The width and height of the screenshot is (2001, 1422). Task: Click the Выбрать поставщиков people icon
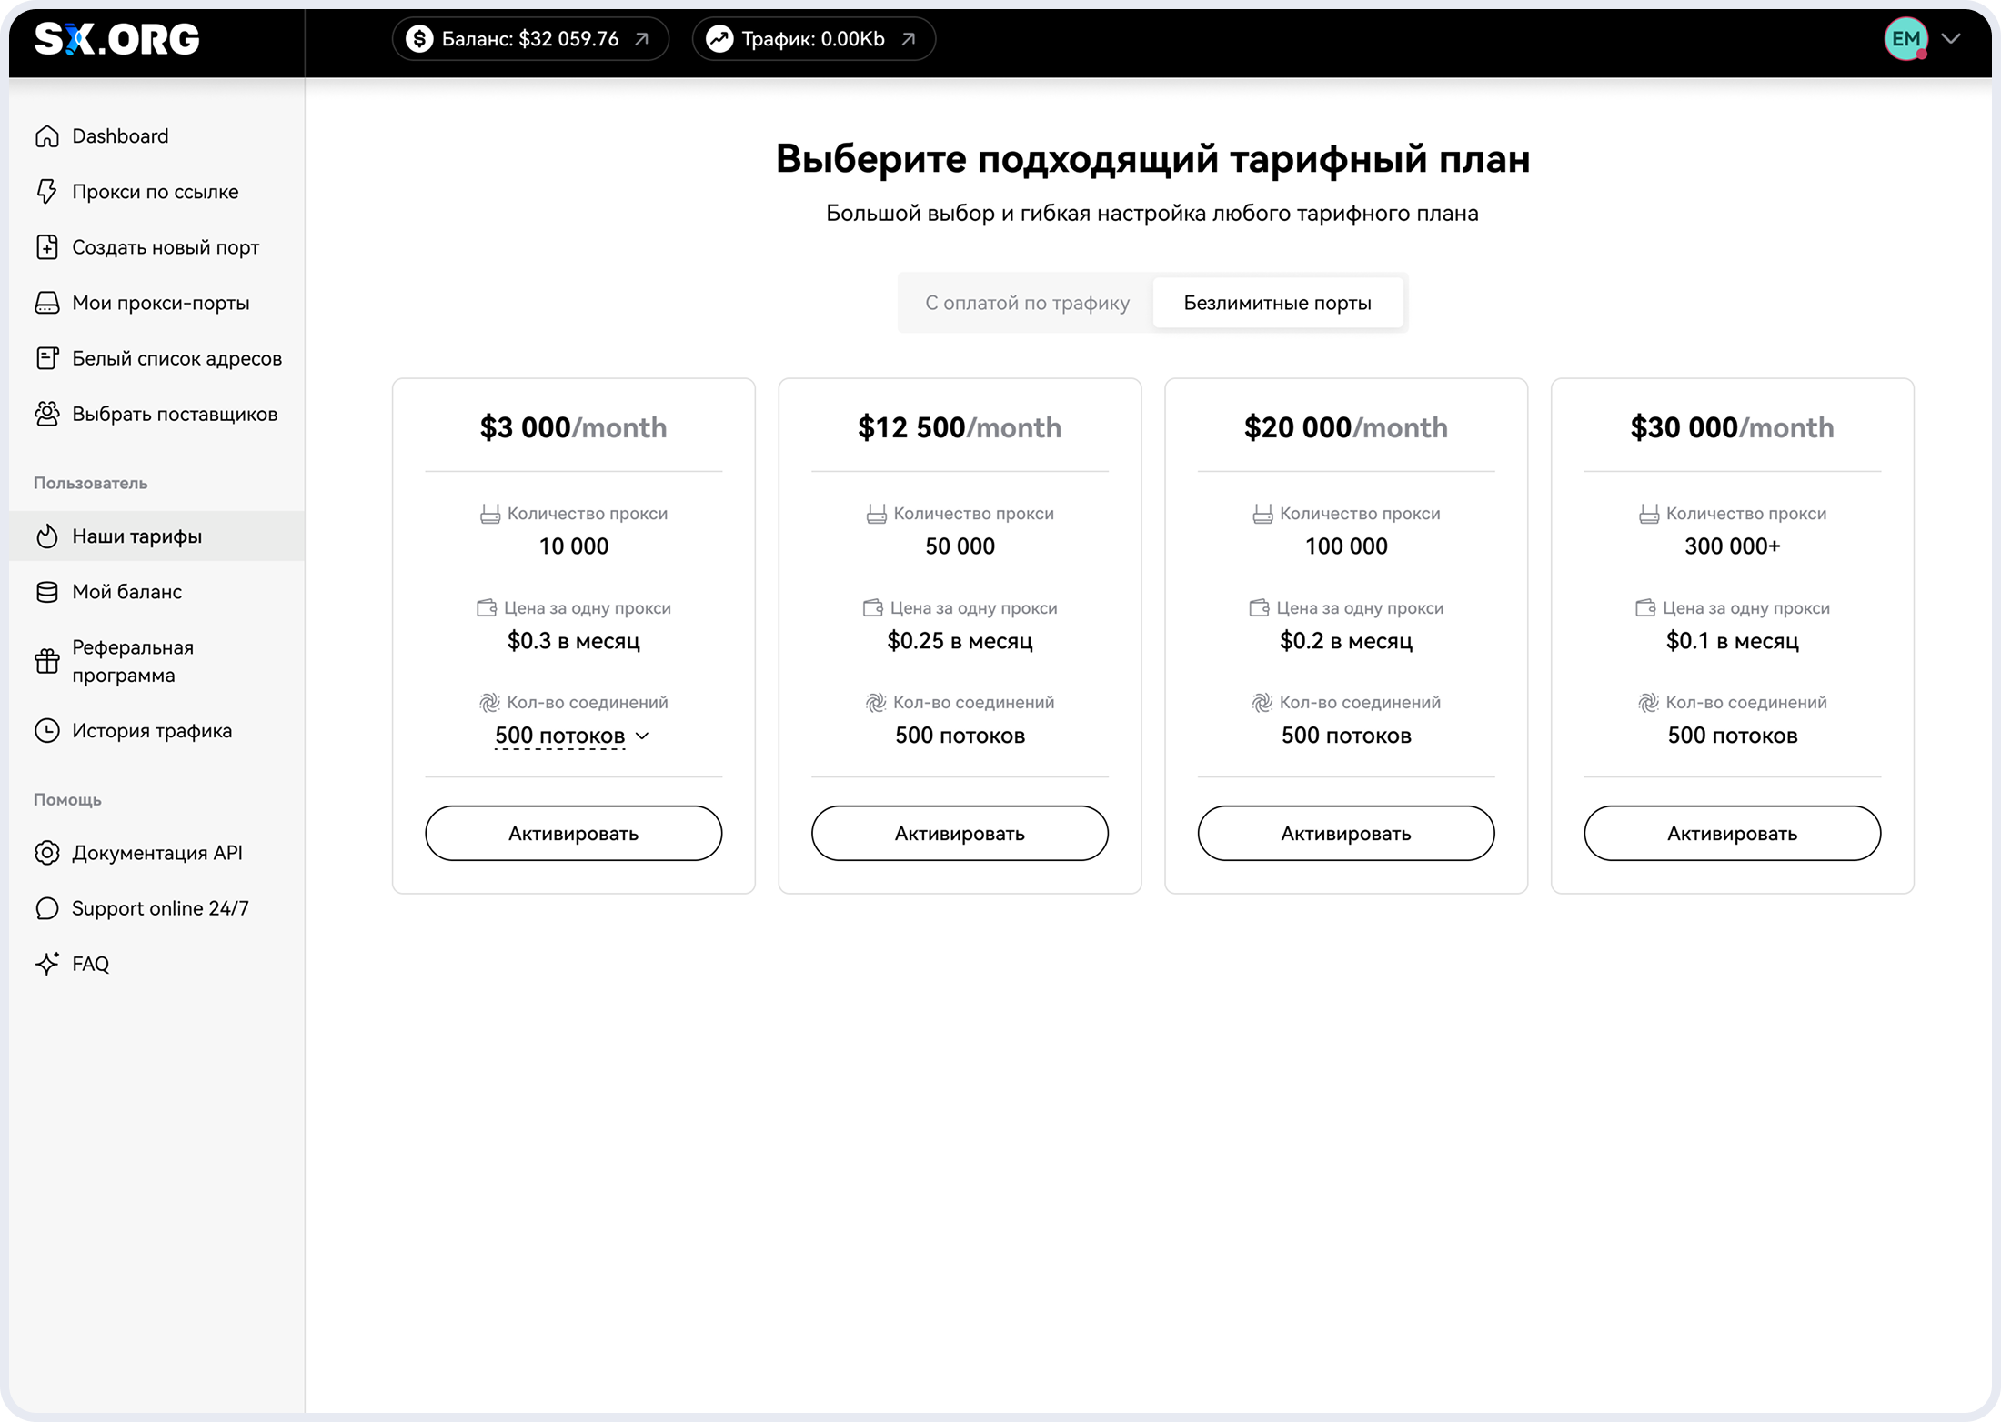tap(47, 414)
